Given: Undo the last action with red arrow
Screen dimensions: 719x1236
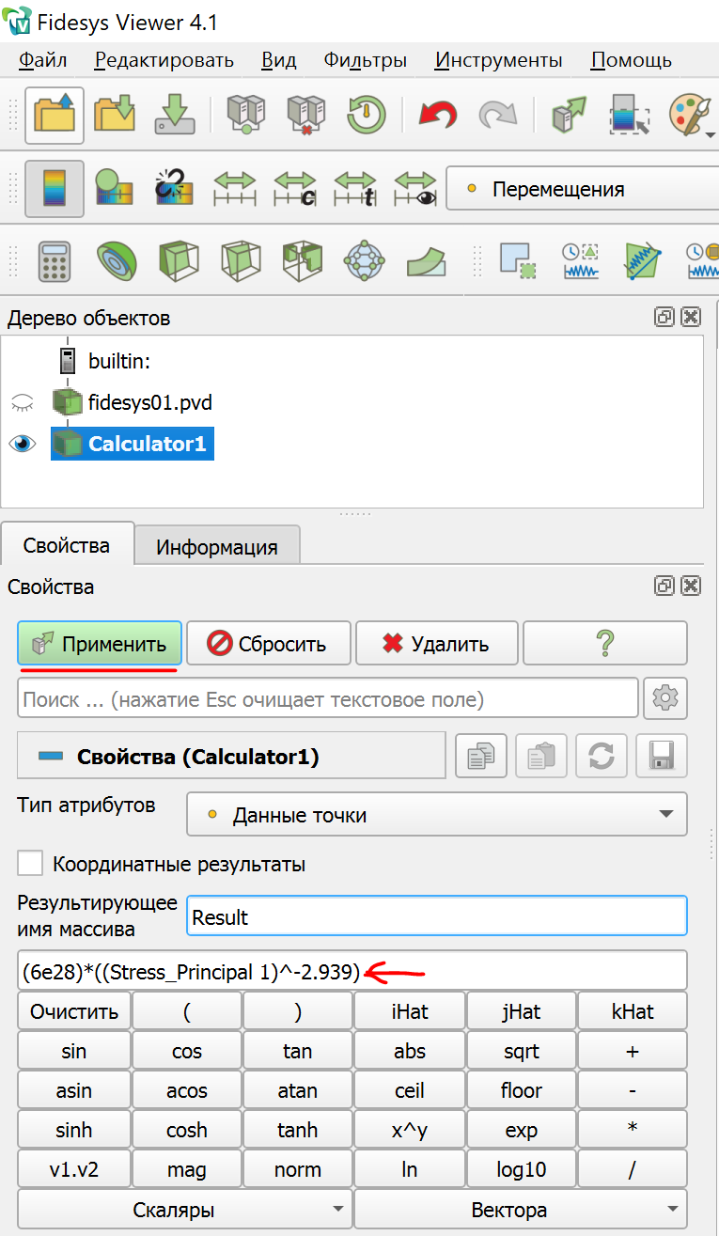Looking at the screenshot, I should tap(437, 116).
